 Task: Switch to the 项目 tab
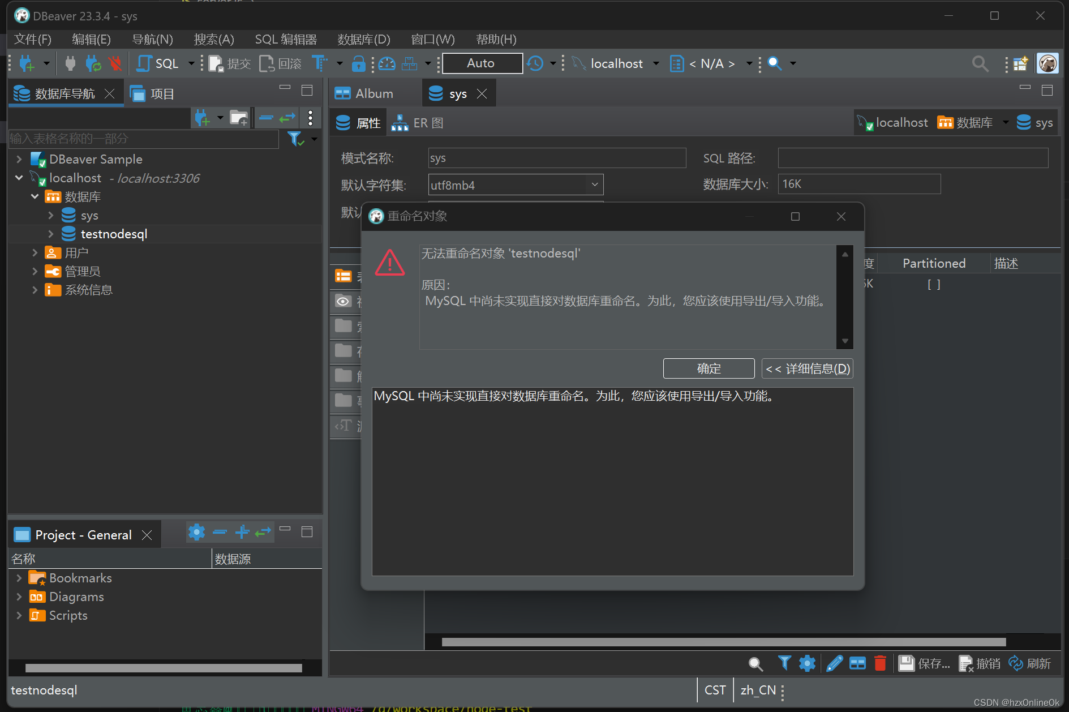coord(153,93)
